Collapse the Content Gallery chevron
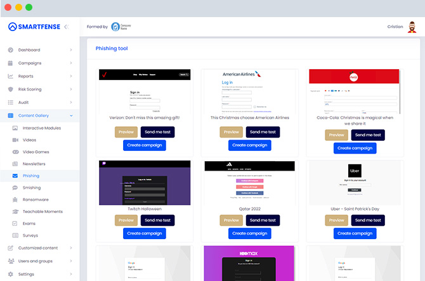 pyautogui.click(x=71, y=115)
